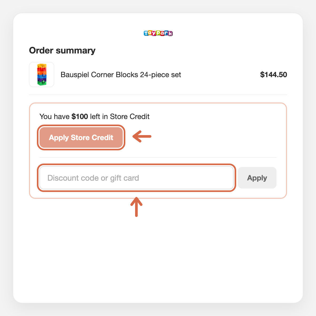Click the bold $100 credit amount
This screenshot has height=316, width=316.
click(80, 116)
